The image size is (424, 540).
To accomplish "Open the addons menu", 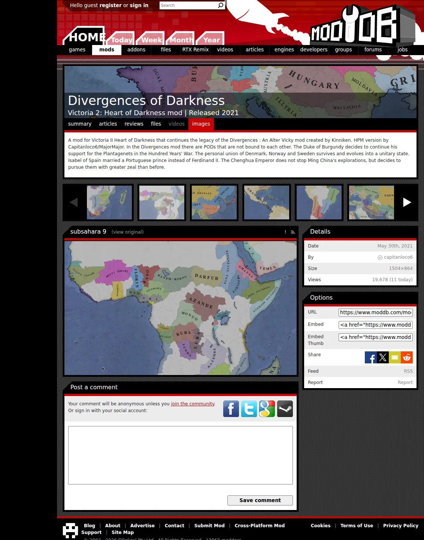I will click(x=136, y=49).
